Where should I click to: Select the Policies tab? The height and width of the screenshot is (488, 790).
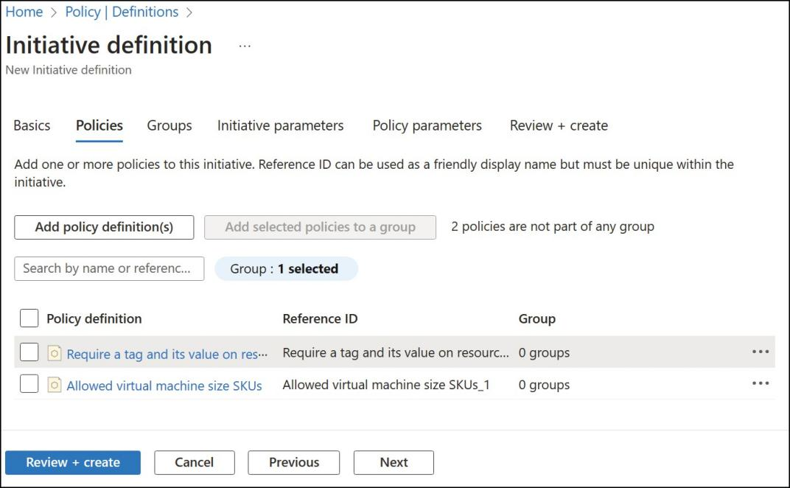coord(99,125)
